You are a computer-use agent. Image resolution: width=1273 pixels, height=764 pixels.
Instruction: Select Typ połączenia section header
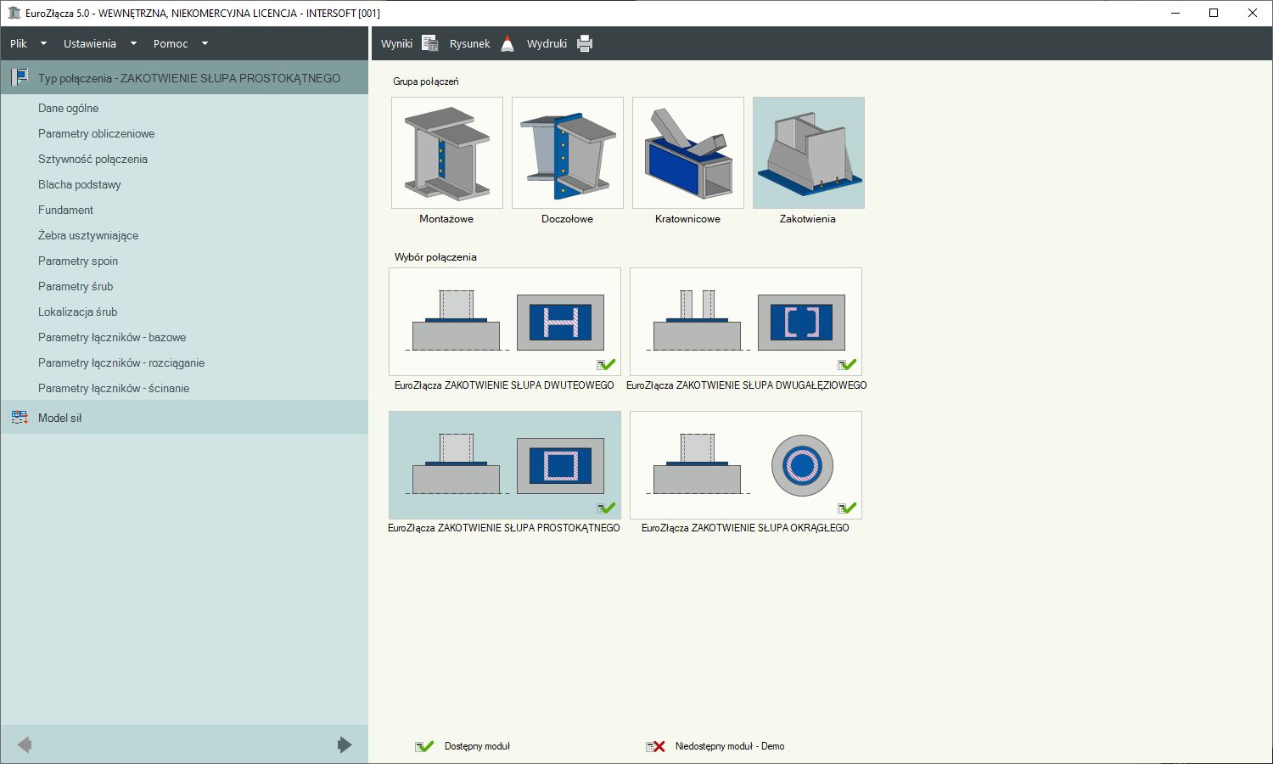184,78
